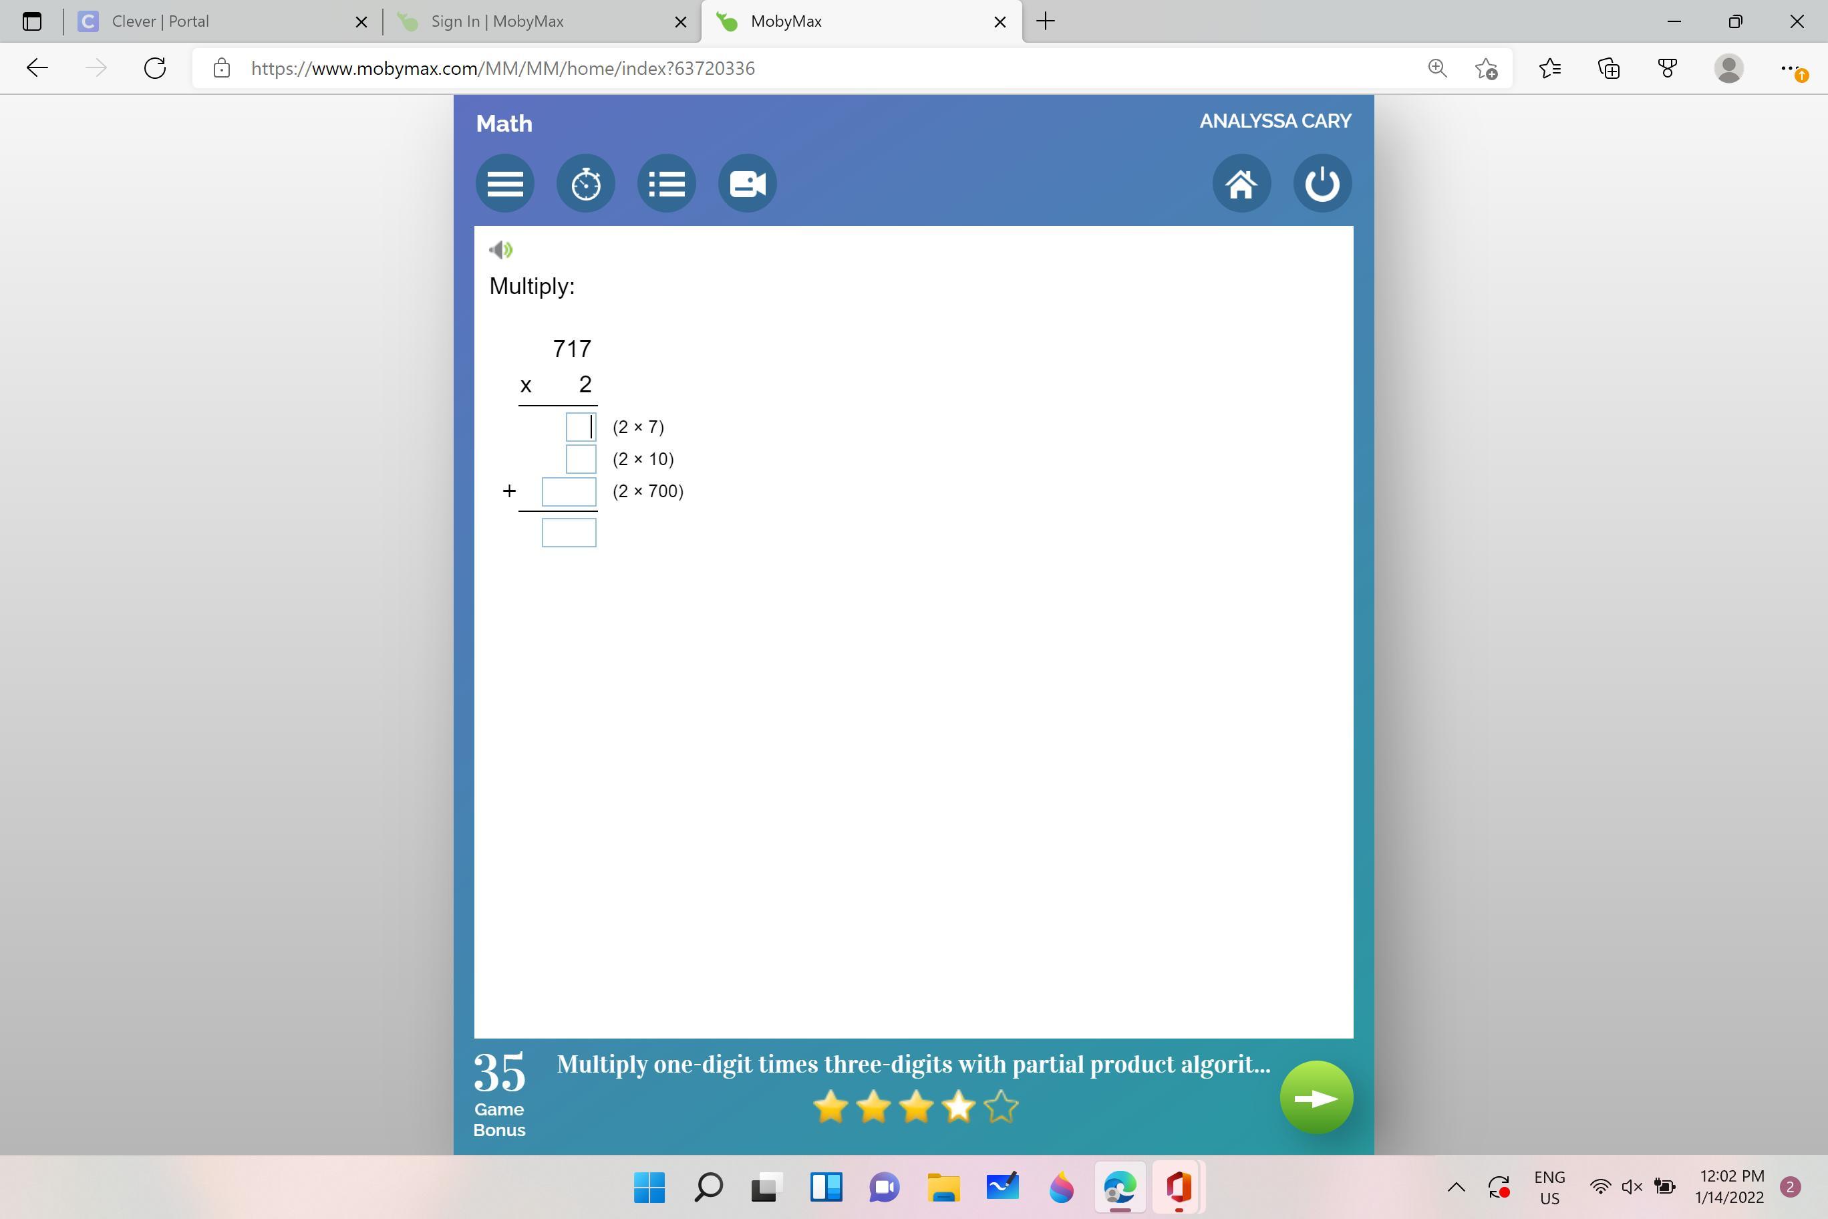Click the stopwatch timer icon
This screenshot has height=1219, width=1828.
[585, 184]
